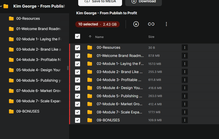The height and width of the screenshot is (139, 219).
Task: Uncheck the 06-Module 5 checkbox
Action: [77, 96]
